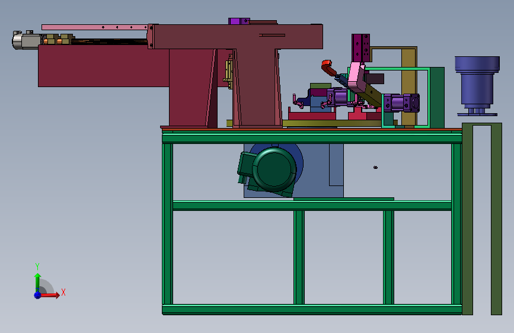Select the top green beam of the frame
Image resolution: width=514 pixels, height=333 pixels.
tap(312, 137)
